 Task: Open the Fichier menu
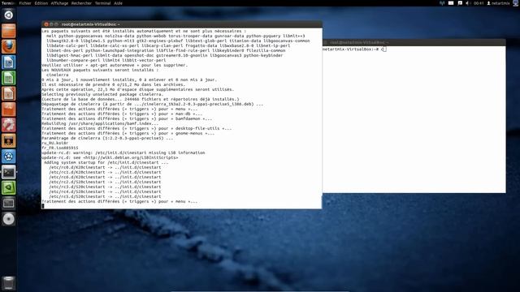25,3
